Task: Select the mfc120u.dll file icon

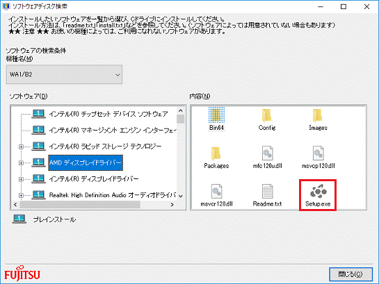Action: (267, 153)
